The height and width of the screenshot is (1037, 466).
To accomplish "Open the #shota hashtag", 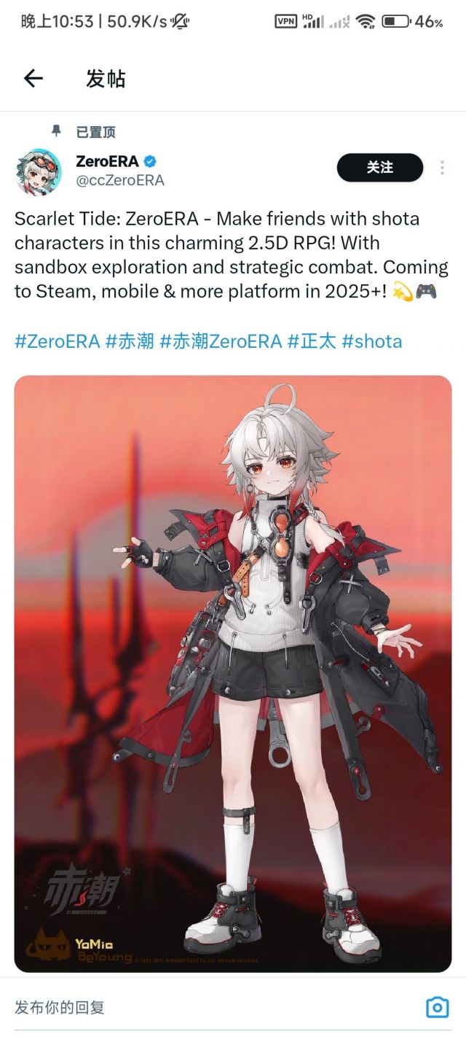I will 371,341.
